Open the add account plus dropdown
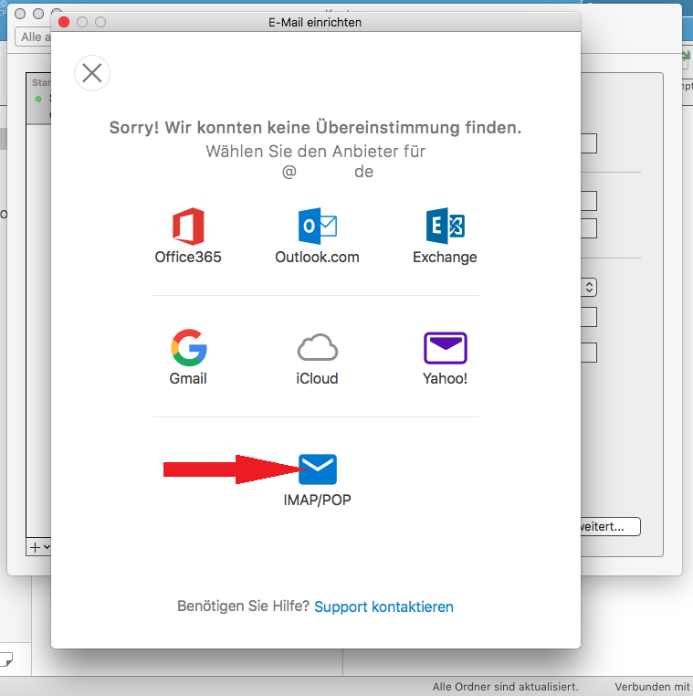This screenshot has height=696, width=693. click(39, 547)
